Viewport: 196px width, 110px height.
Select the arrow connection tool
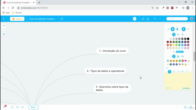tap(178, 72)
